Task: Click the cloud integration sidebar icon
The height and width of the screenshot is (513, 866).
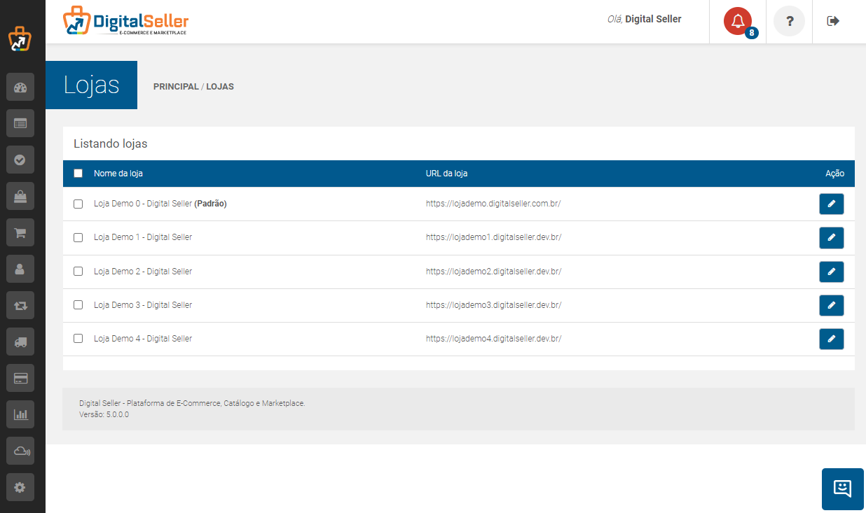Action: [20, 451]
